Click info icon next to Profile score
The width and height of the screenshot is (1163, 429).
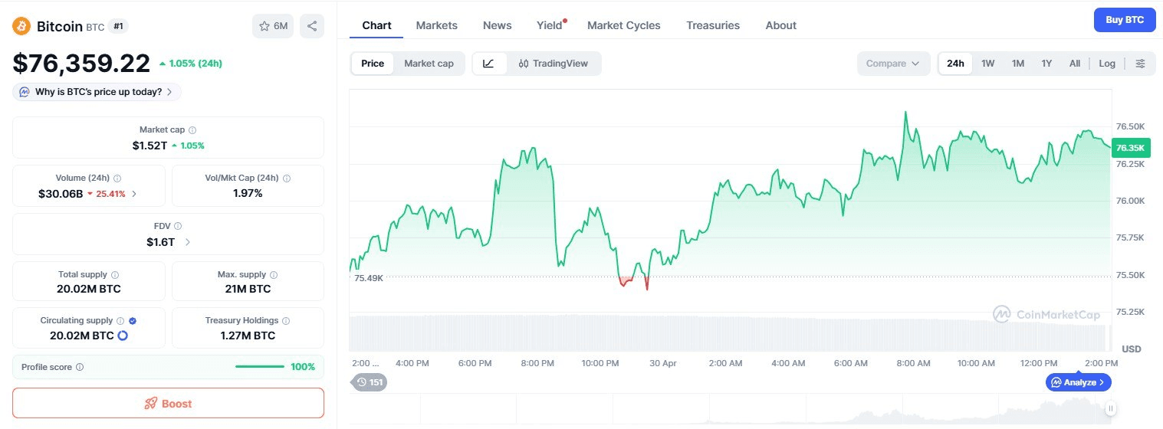pyautogui.click(x=80, y=367)
